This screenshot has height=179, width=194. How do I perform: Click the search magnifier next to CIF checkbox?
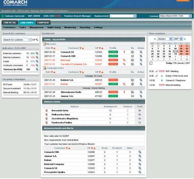pos(37,40)
